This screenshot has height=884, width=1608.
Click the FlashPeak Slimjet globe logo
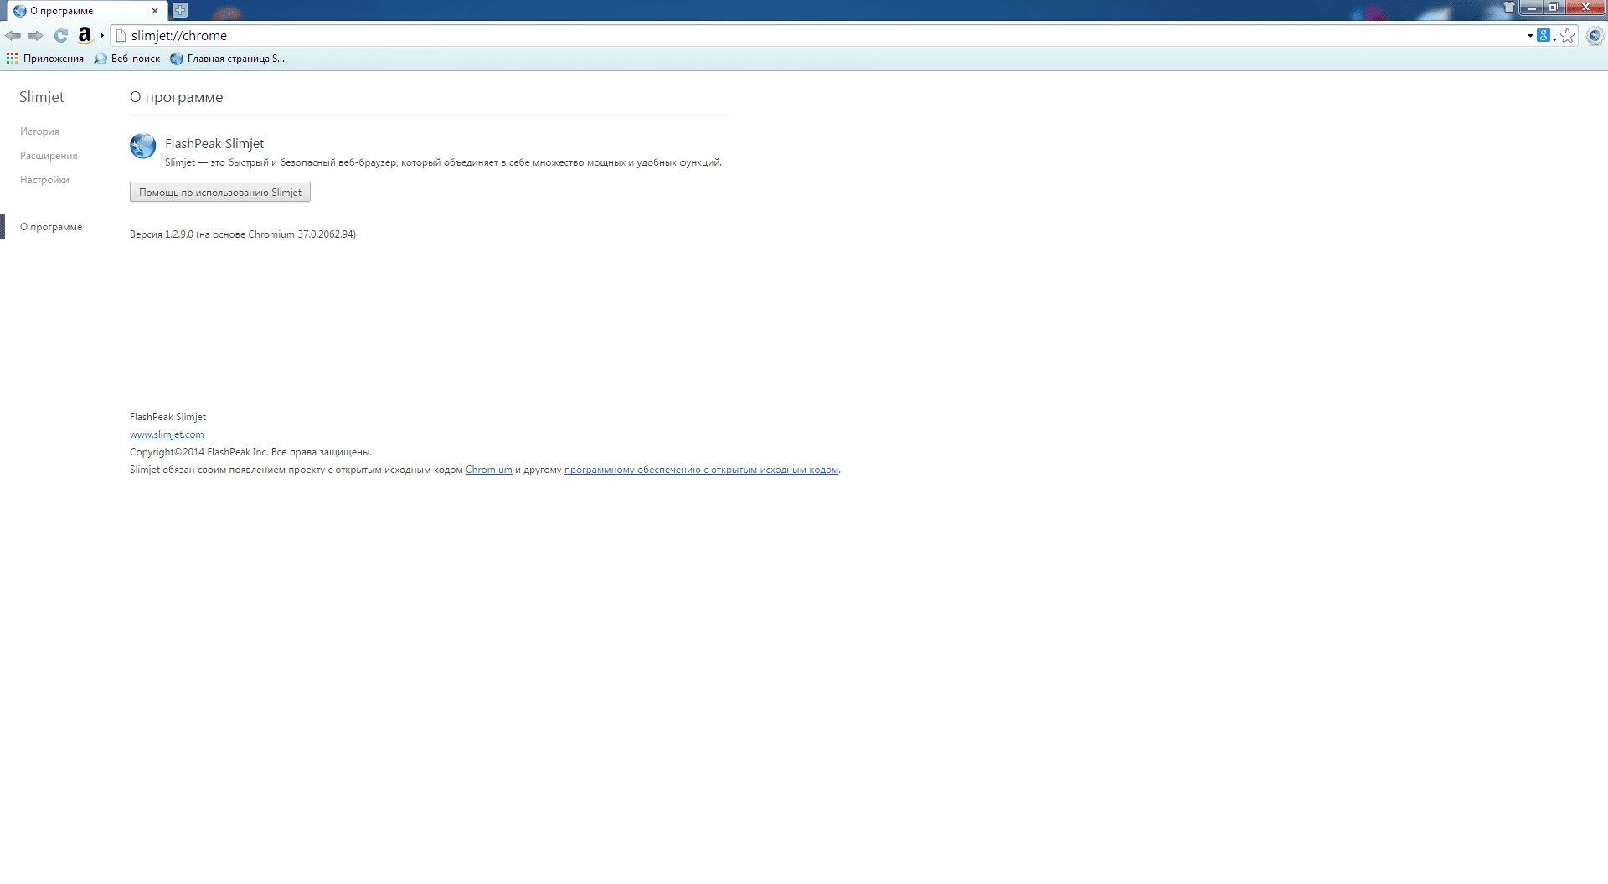click(143, 146)
